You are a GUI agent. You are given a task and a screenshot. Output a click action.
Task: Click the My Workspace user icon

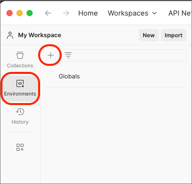tap(10, 35)
